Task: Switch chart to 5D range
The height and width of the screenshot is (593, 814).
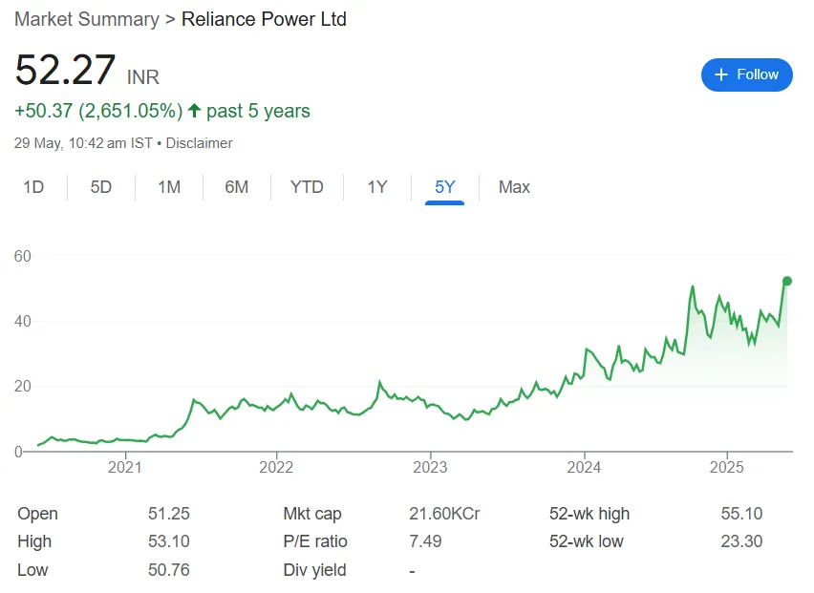Action: click(100, 187)
